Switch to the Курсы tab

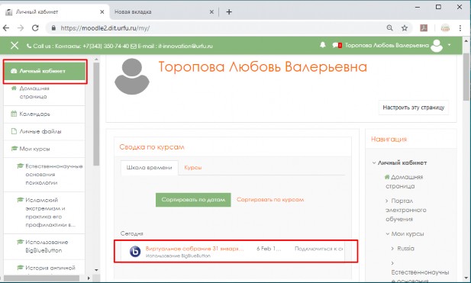(193, 168)
